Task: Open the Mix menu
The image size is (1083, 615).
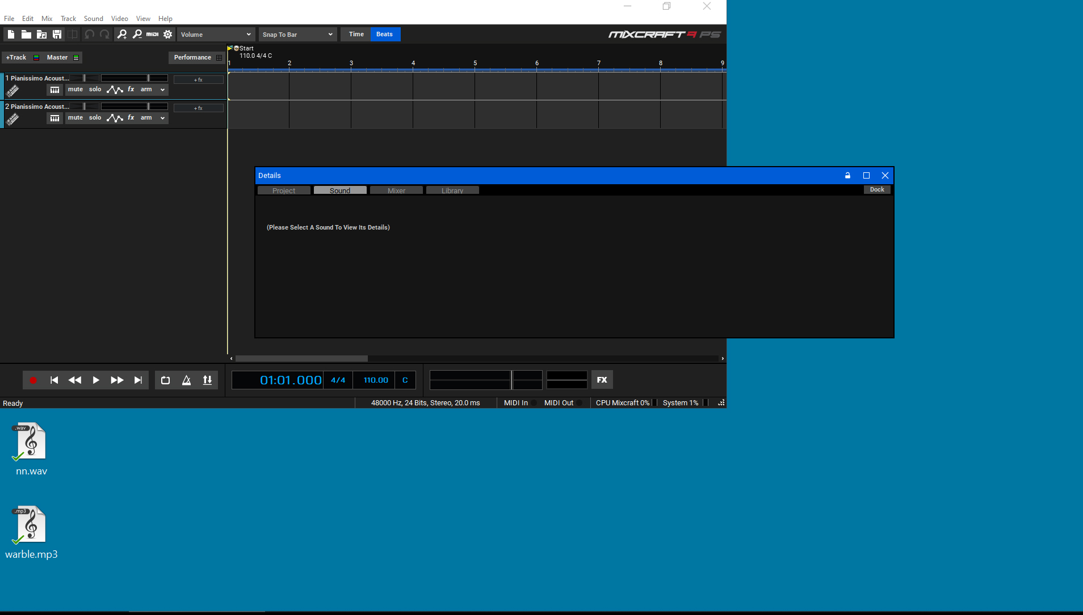Action: coord(47,19)
